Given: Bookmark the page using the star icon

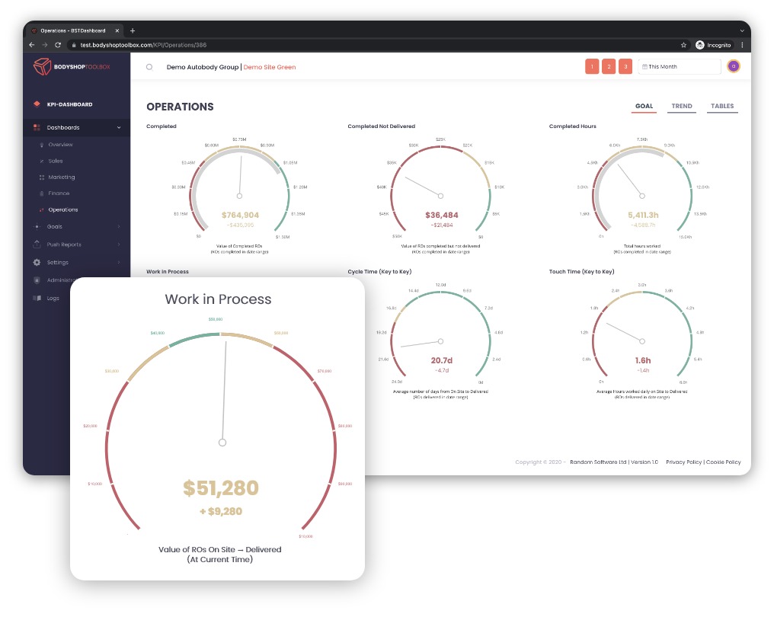Looking at the screenshot, I should coord(684,45).
